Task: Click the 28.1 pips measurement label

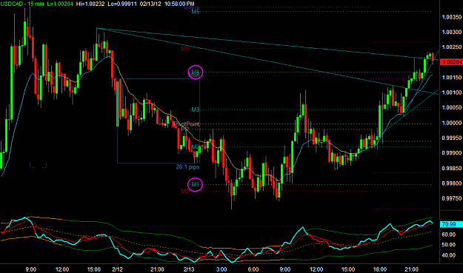Action: [187, 167]
